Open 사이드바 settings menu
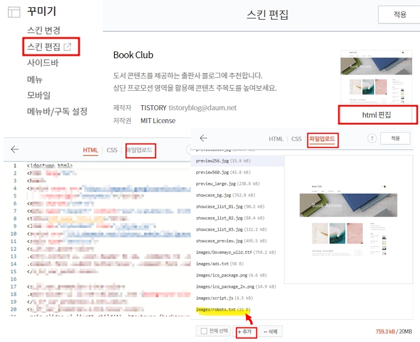This screenshot has height=342, width=420. [43, 63]
